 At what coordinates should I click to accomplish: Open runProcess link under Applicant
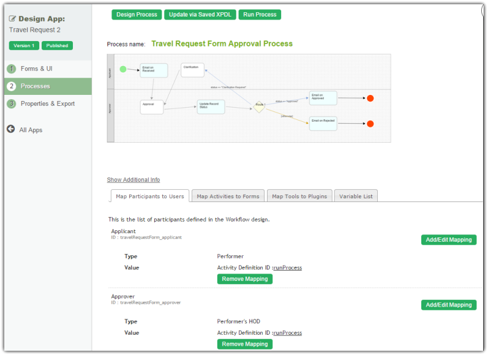point(288,267)
